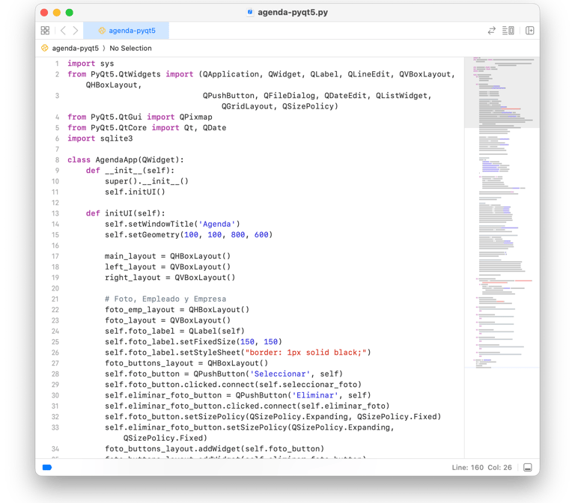Add an editor pane on right
Image resolution: width=575 pixels, height=503 pixels.
point(529,31)
